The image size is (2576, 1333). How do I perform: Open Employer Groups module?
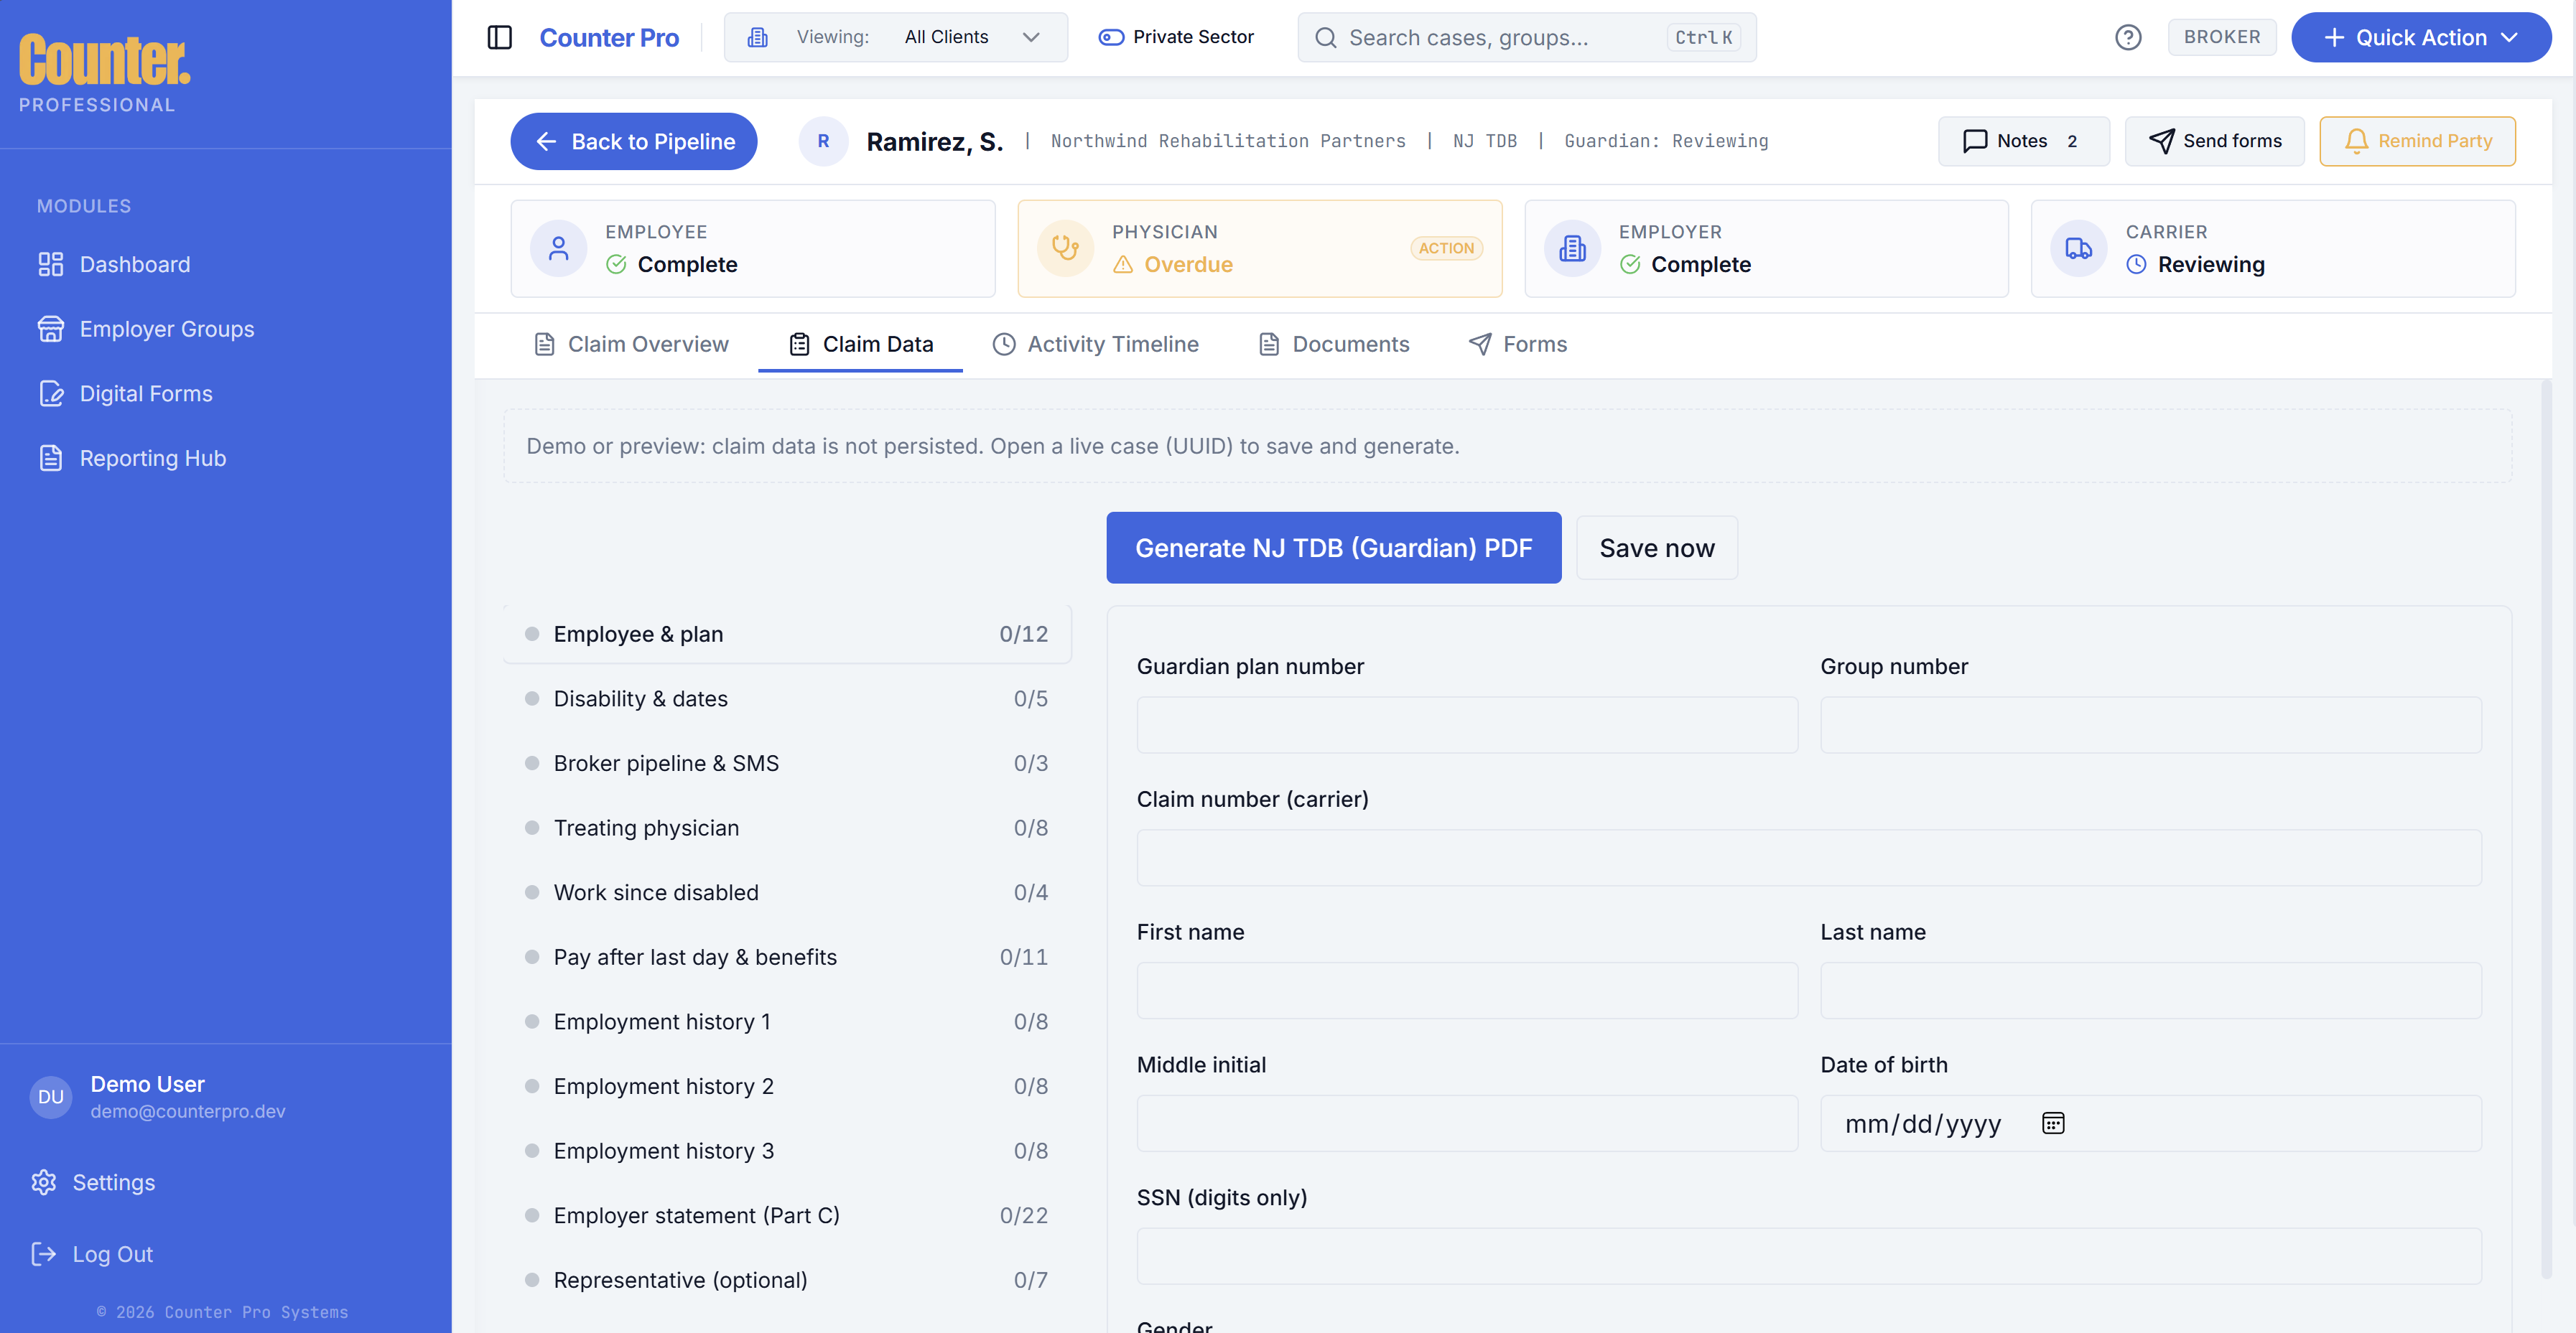click(x=166, y=329)
